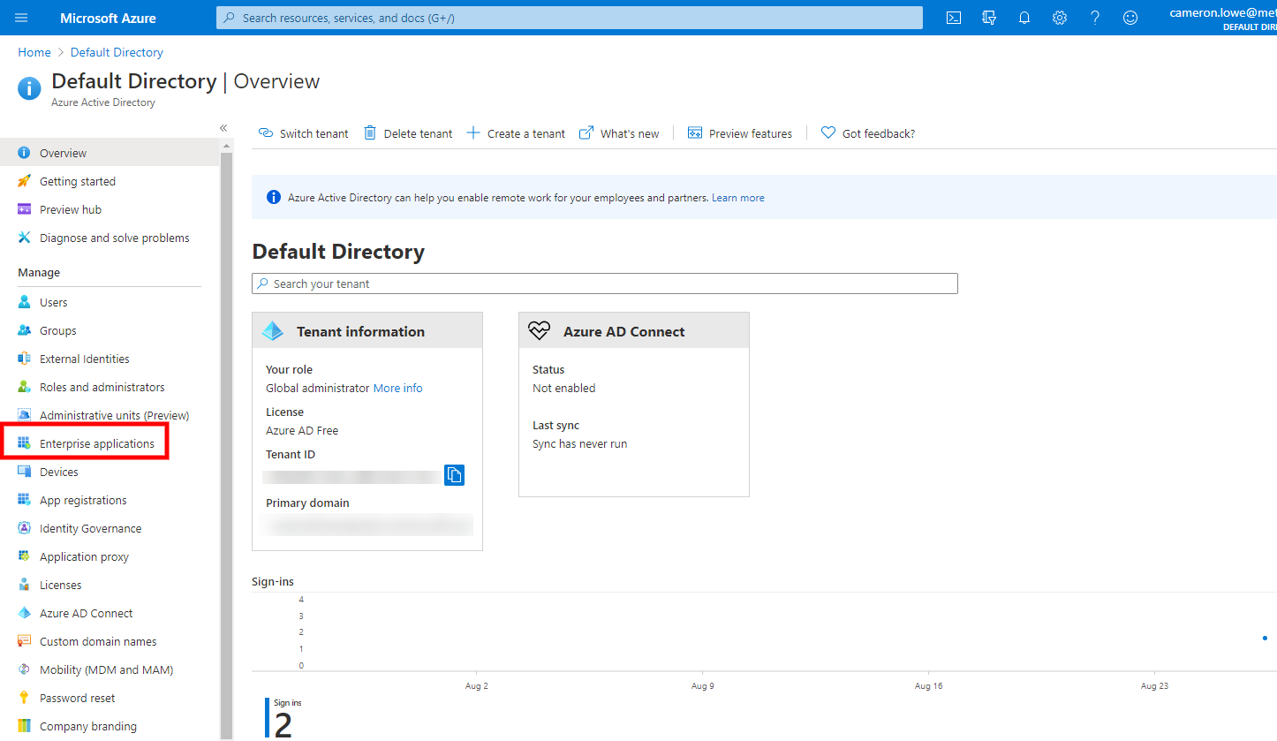Copy the Tenant ID to clipboard
Screen dimensions: 1277x741
coord(454,475)
